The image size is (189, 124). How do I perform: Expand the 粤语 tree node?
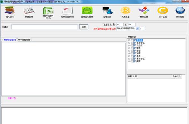(x=129, y=56)
